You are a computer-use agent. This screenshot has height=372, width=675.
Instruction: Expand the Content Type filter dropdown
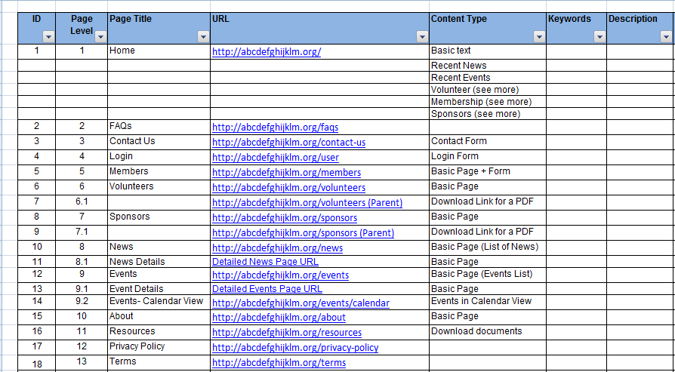[539, 38]
